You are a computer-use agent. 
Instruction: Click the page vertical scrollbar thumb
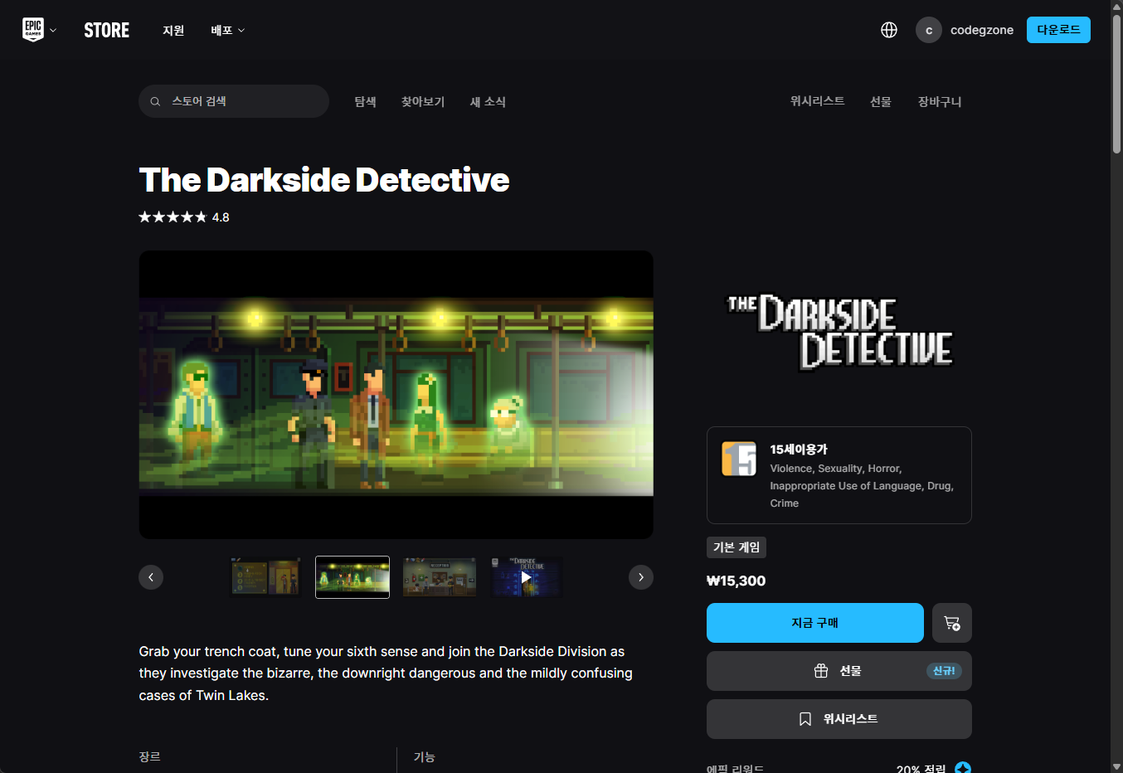pyautogui.click(x=1116, y=83)
